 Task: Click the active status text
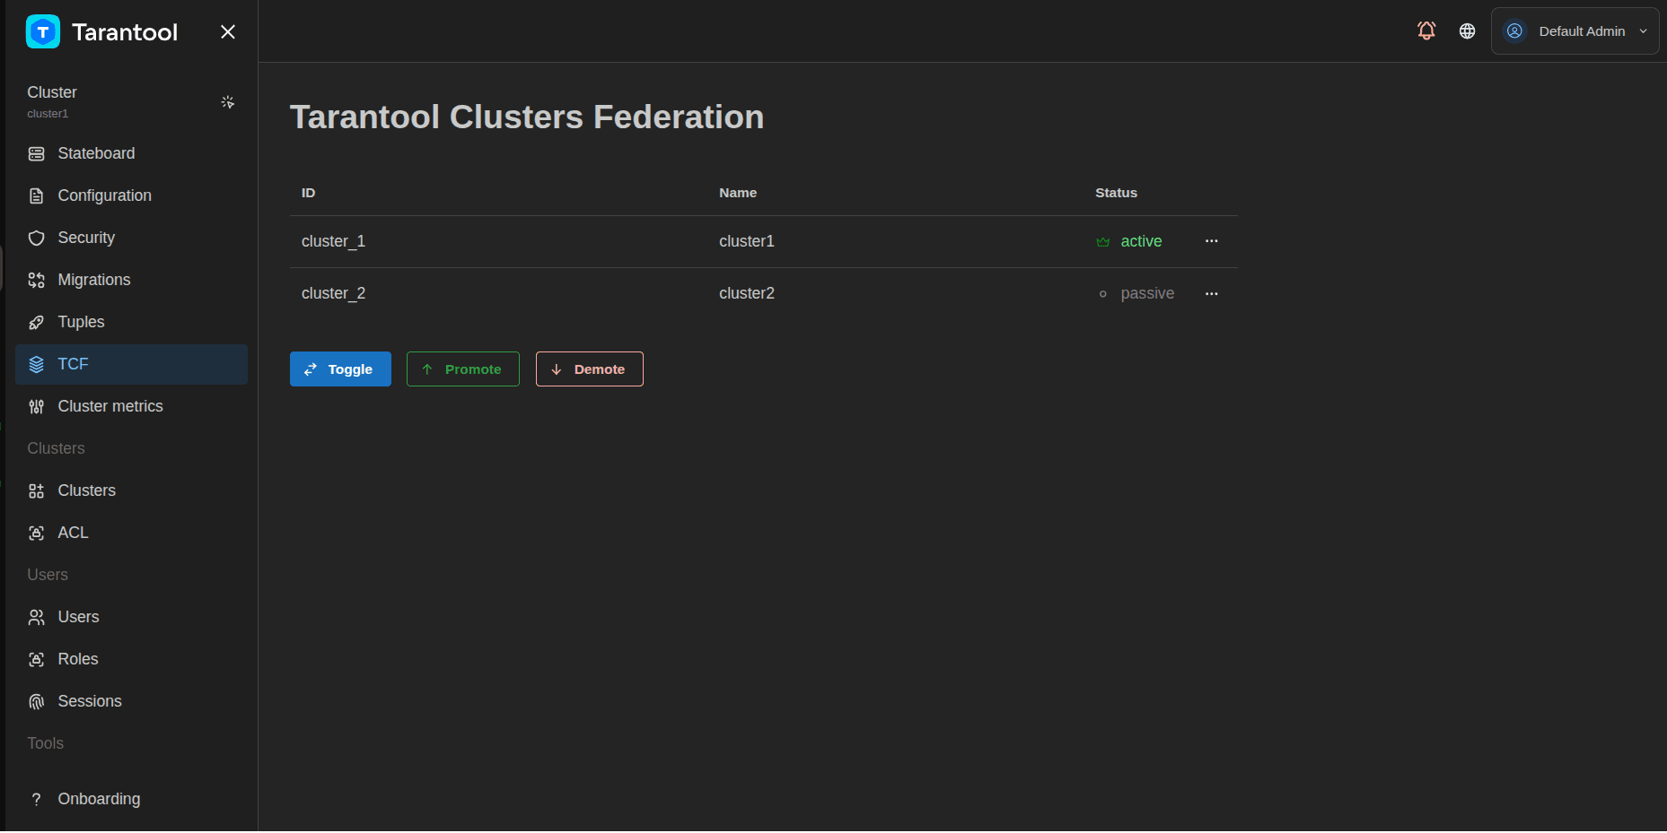point(1141,241)
